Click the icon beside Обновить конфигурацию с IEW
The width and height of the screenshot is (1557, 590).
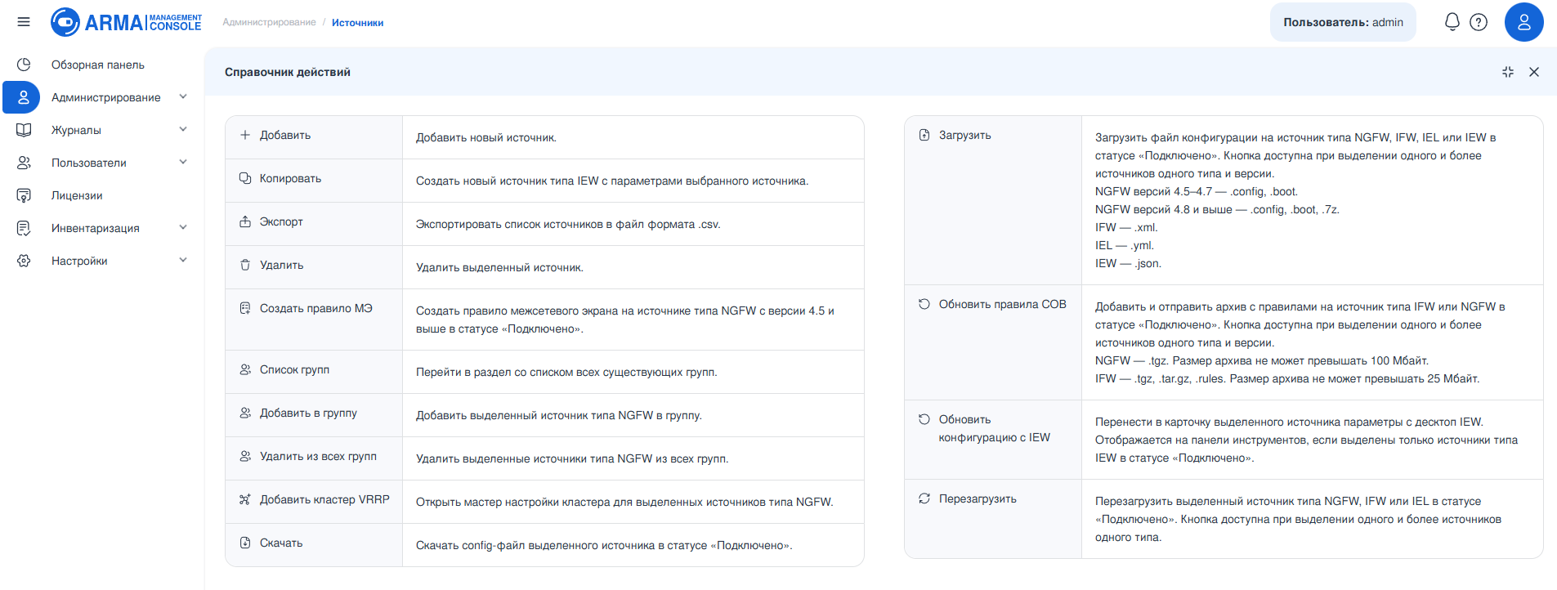(924, 419)
